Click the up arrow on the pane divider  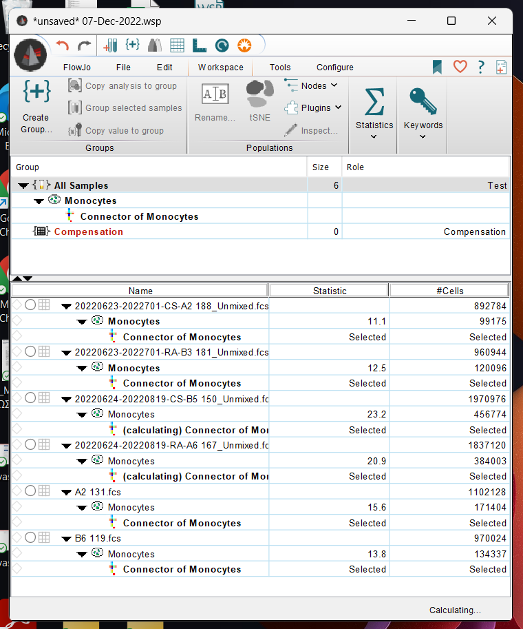coord(17,278)
